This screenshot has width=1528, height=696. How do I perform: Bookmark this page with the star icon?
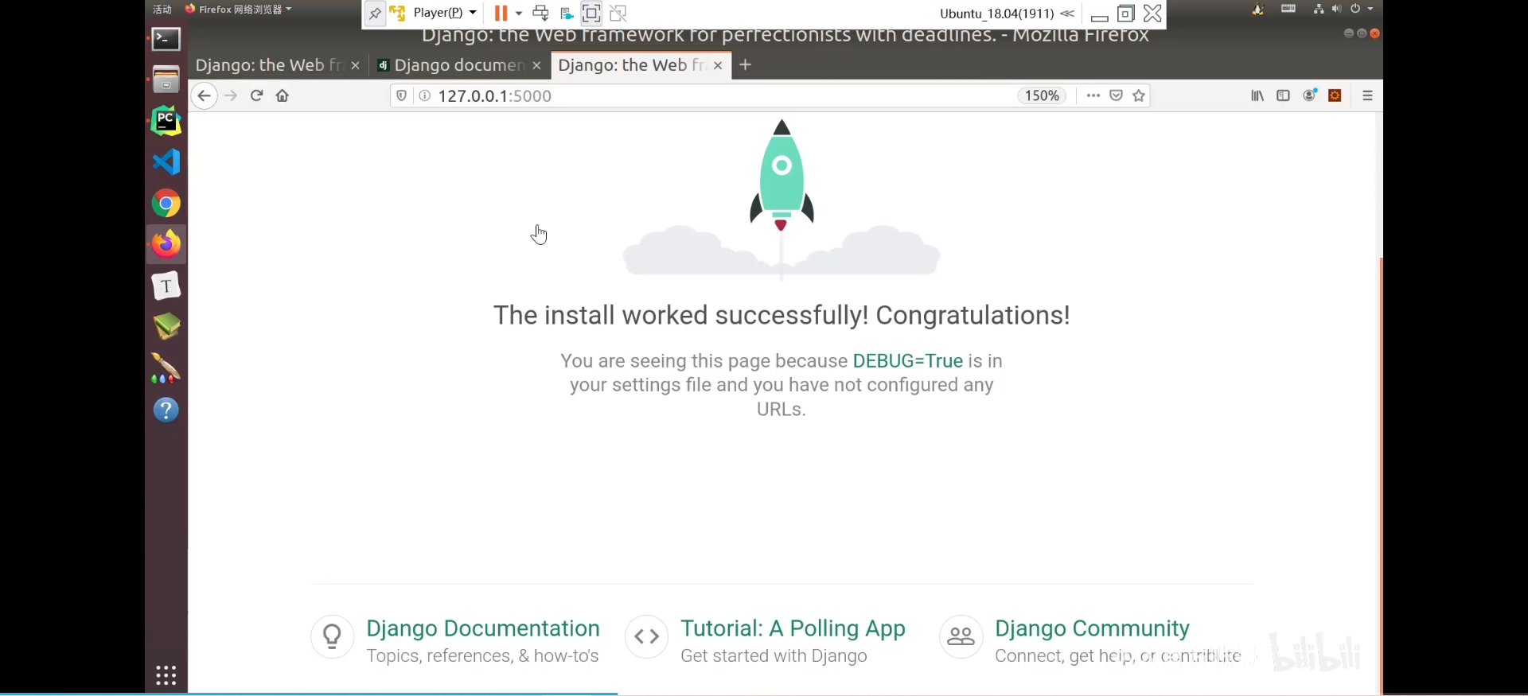point(1139,95)
